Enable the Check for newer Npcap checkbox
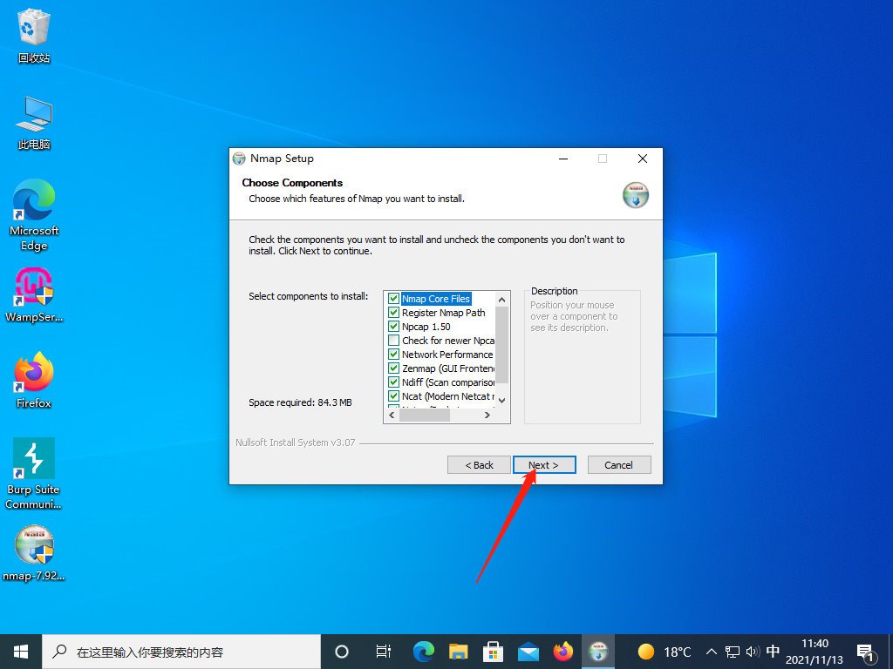 point(393,341)
